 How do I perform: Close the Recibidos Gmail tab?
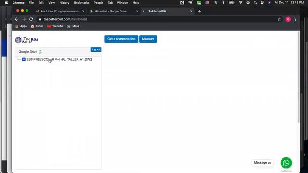(83, 12)
